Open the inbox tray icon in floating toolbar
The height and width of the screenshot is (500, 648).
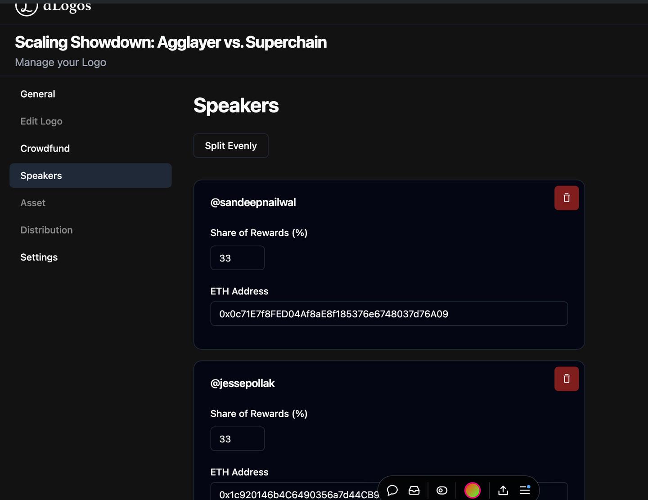414,490
